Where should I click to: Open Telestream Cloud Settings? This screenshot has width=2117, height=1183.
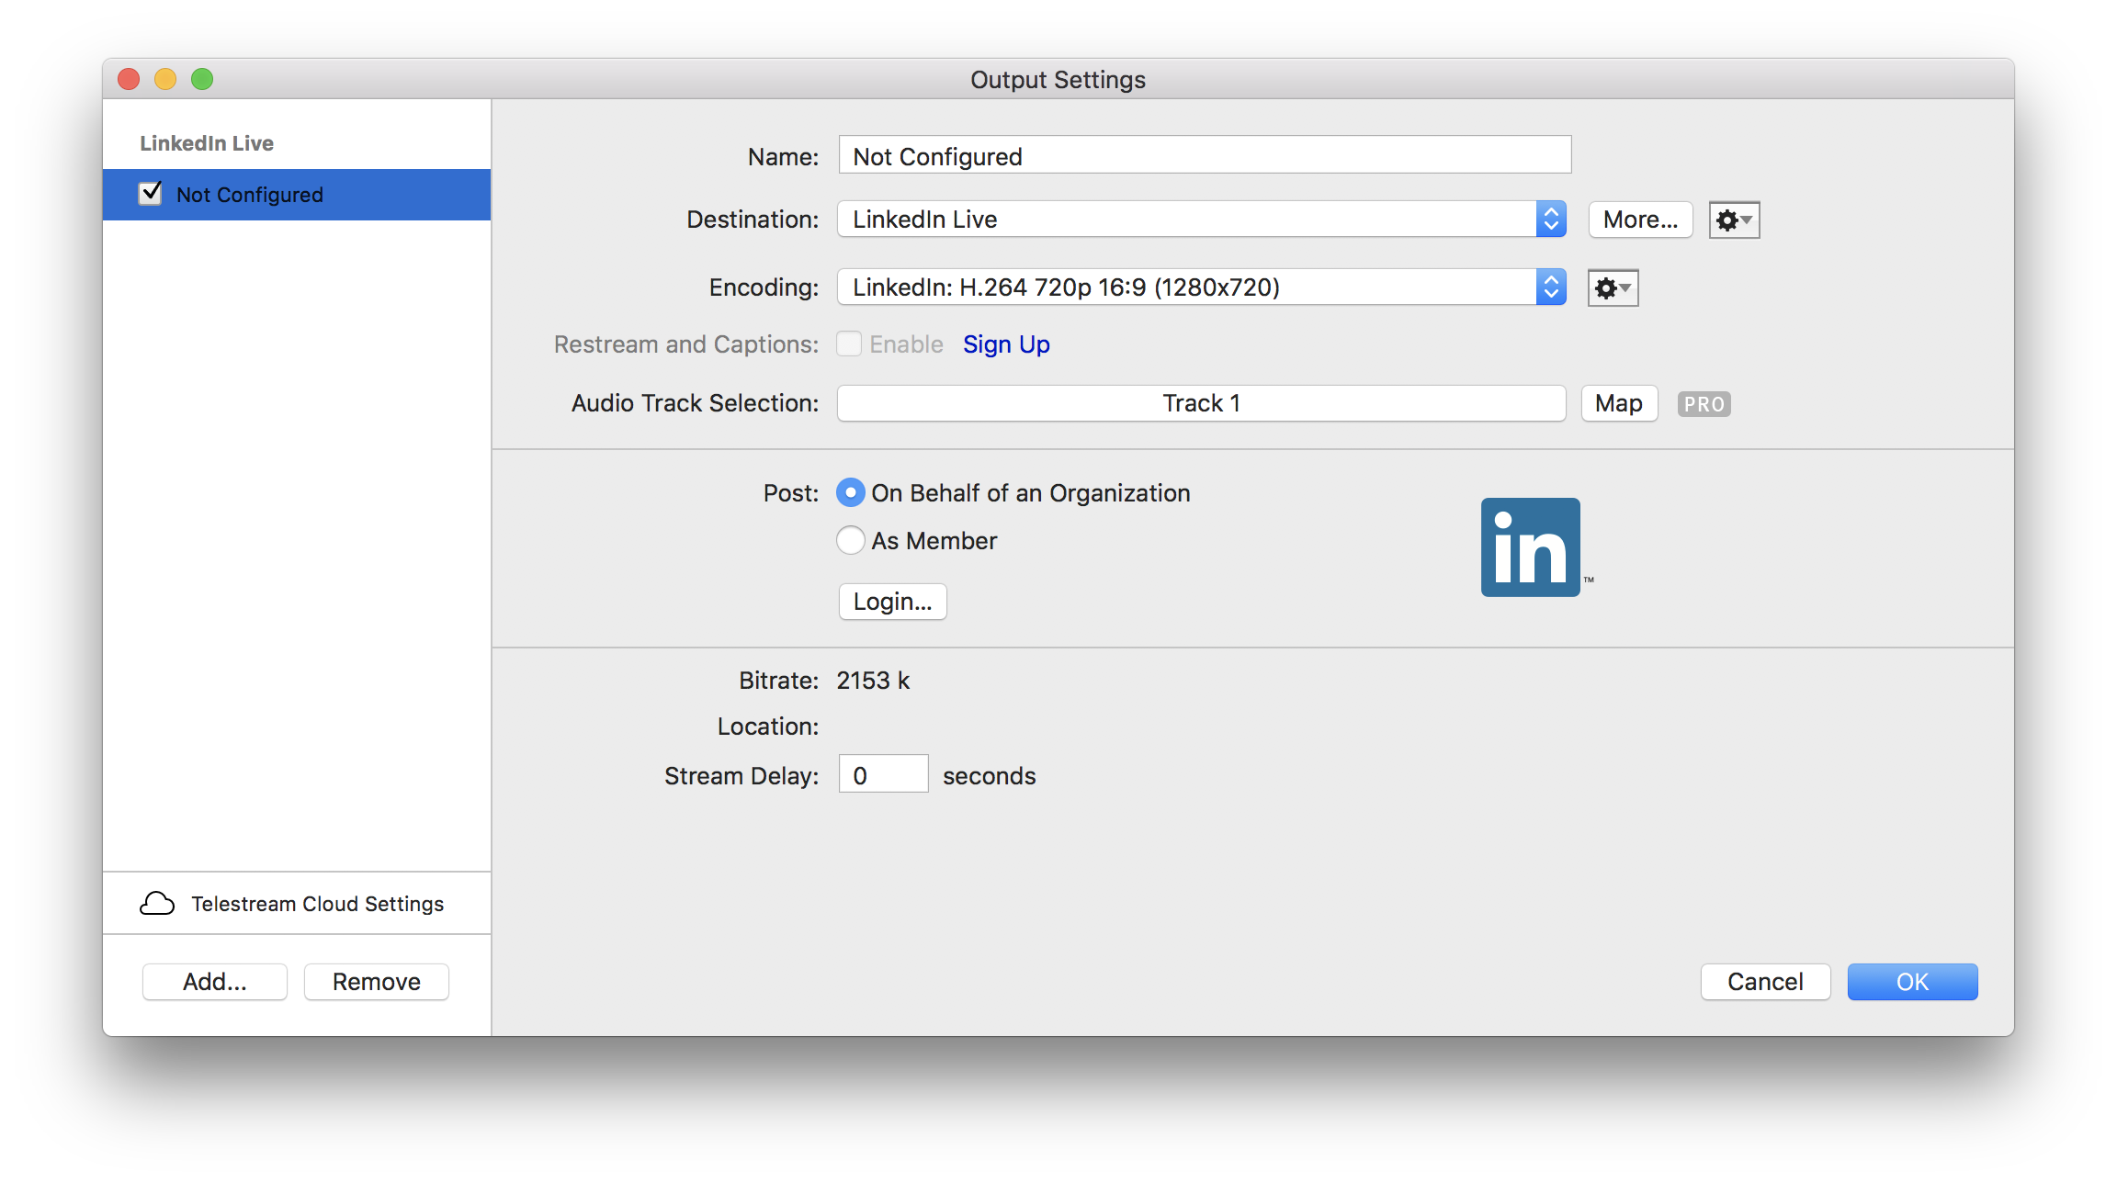pyautogui.click(x=317, y=904)
